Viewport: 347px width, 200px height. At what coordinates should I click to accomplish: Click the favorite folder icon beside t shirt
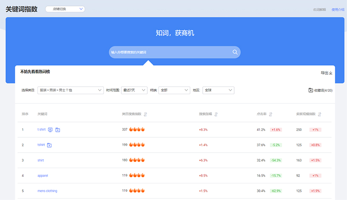coord(58,130)
